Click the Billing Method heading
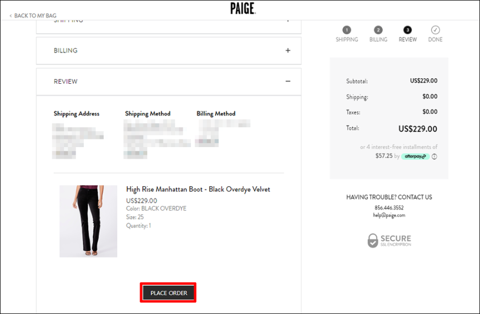Screen dimensions: 480x314 (x=216, y=113)
